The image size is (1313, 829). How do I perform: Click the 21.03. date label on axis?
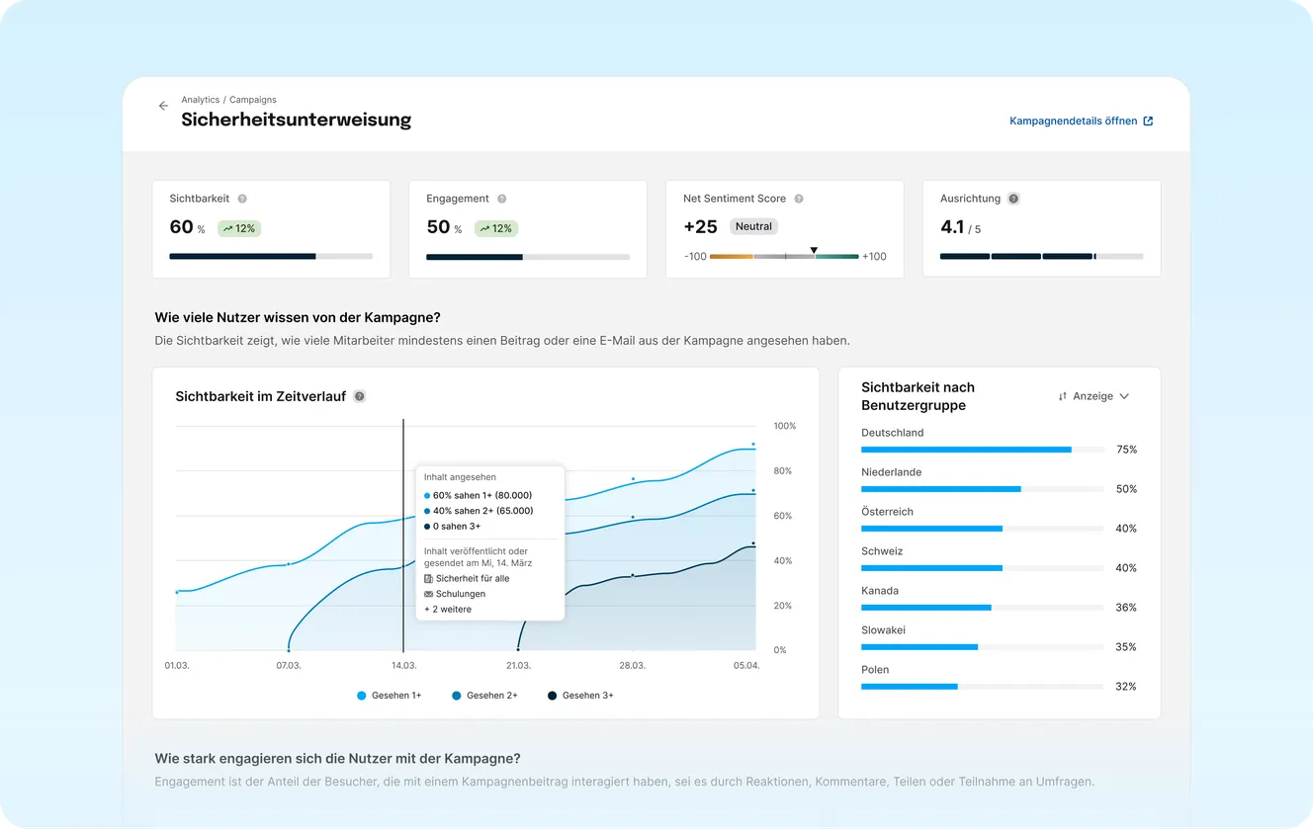click(x=518, y=666)
